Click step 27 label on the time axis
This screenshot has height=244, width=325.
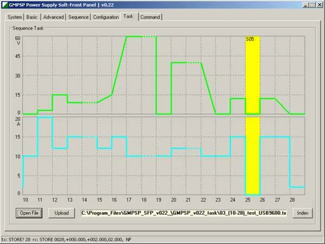pos(277,200)
